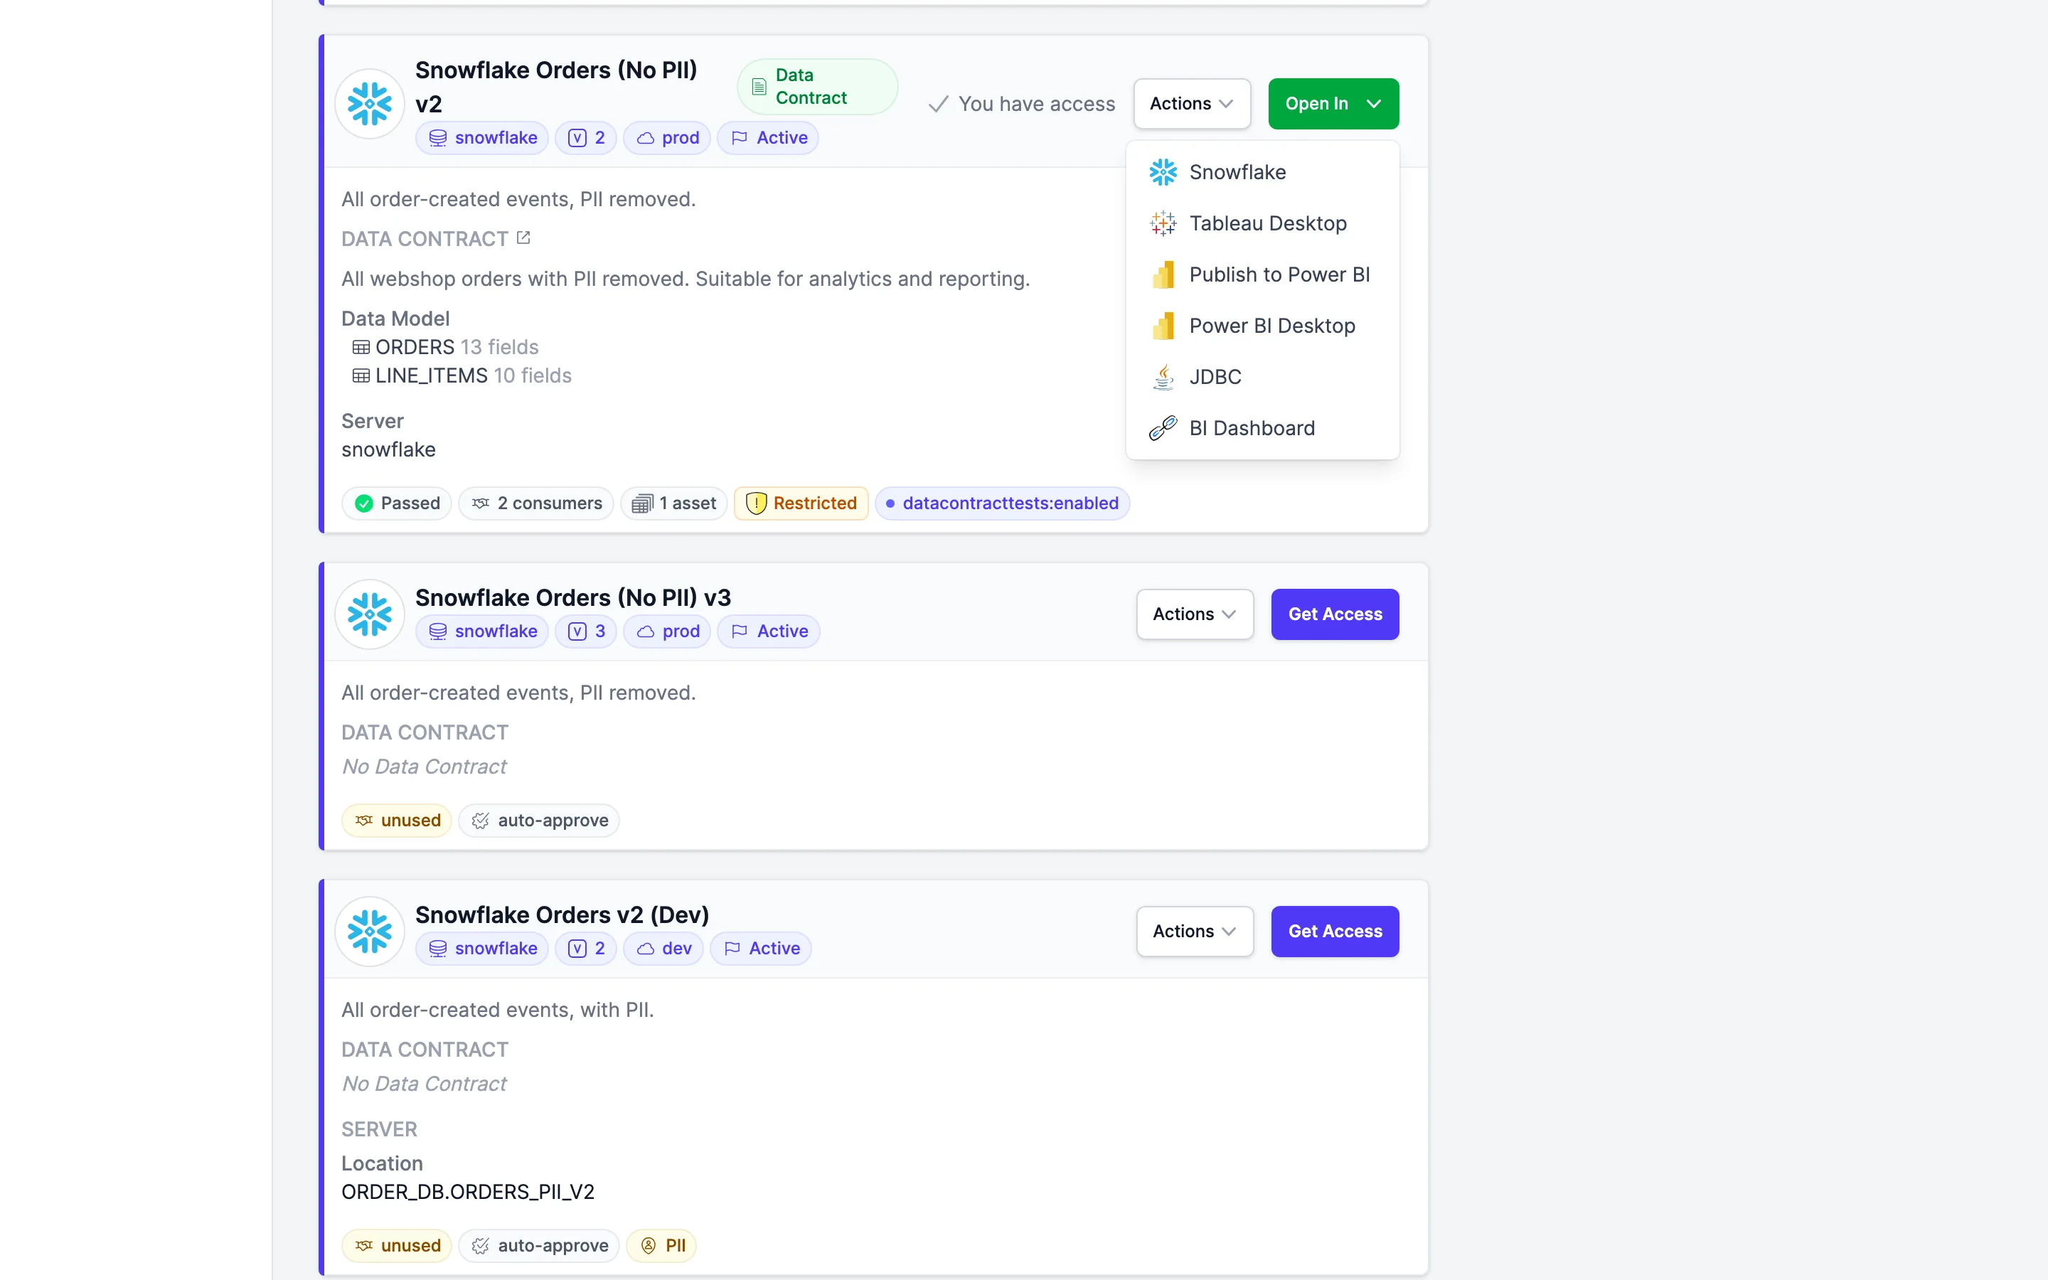Screen dimensions: 2048x1280
Task: Click the green Passed checkmark icon
Action: coord(364,503)
